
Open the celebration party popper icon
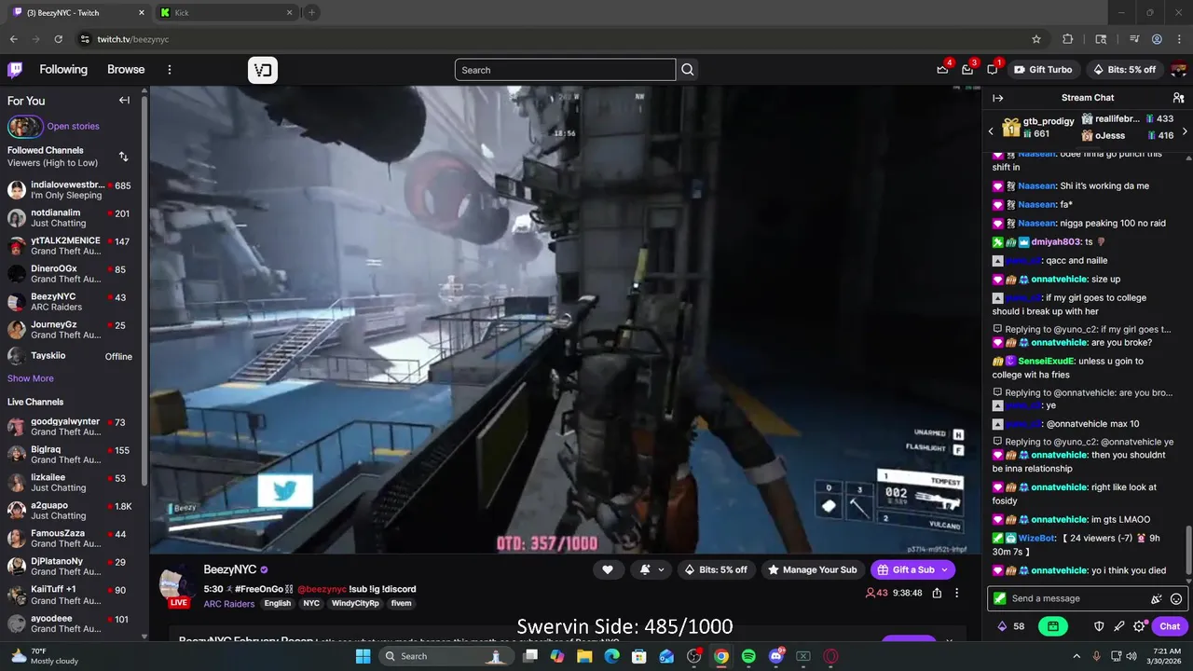click(1157, 599)
